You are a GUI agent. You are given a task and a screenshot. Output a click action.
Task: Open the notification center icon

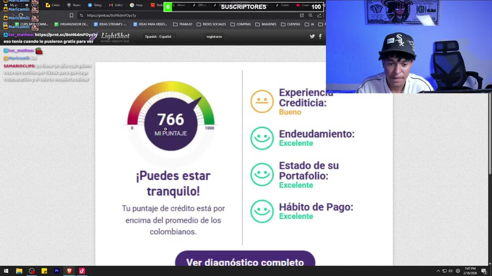pos(484,271)
